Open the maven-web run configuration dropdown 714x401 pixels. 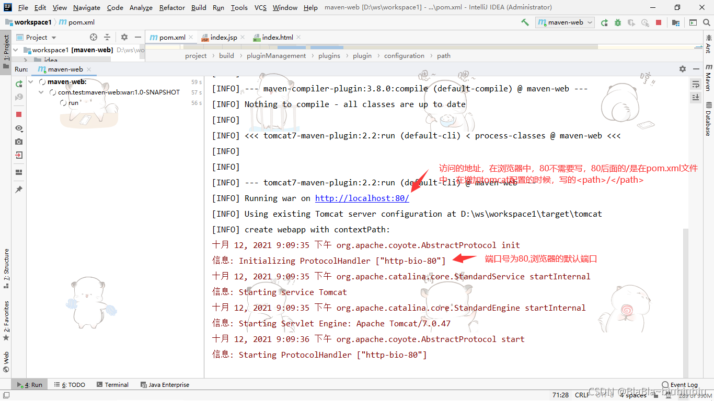pyautogui.click(x=566, y=22)
